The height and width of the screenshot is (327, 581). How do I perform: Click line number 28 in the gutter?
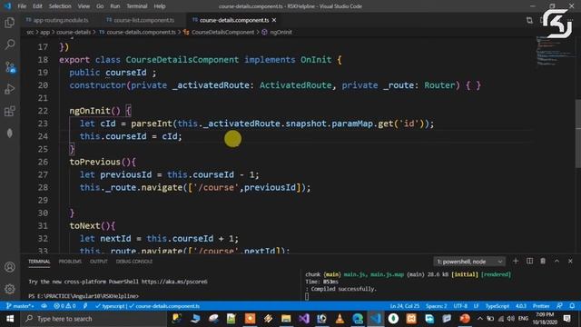pos(43,187)
